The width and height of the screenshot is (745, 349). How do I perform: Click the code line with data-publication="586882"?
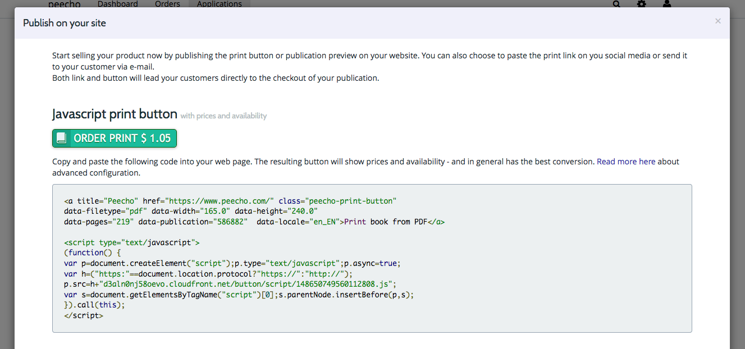254,222
